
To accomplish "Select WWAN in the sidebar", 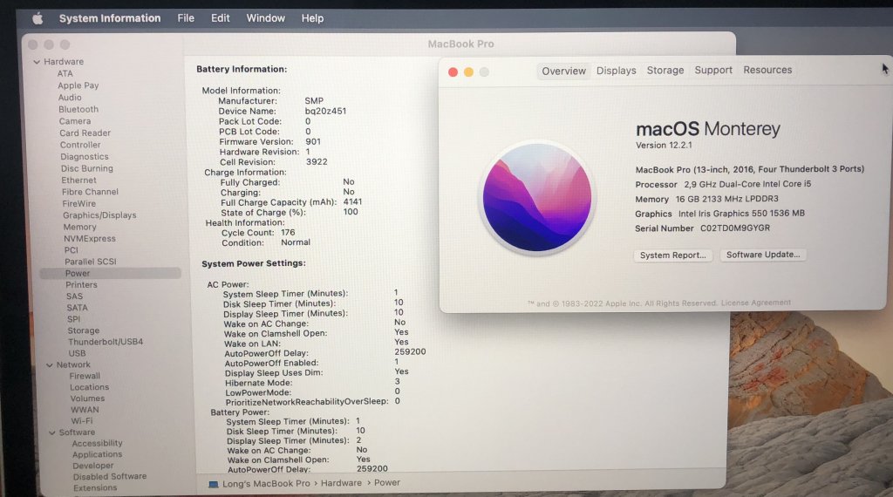I will [x=85, y=410].
